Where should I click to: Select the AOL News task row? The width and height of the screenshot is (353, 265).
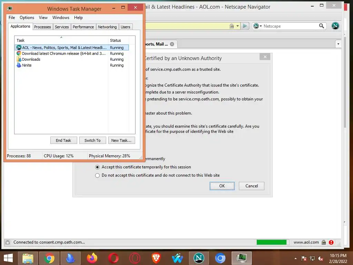(x=72, y=48)
